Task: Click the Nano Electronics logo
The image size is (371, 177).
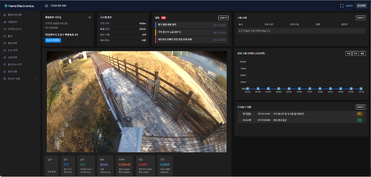Action: click(x=19, y=6)
